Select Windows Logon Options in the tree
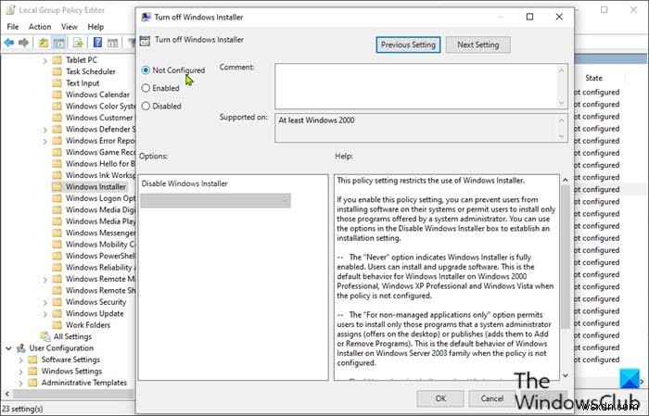Image resolution: width=649 pixels, height=416 pixels. click(x=100, y=198)
